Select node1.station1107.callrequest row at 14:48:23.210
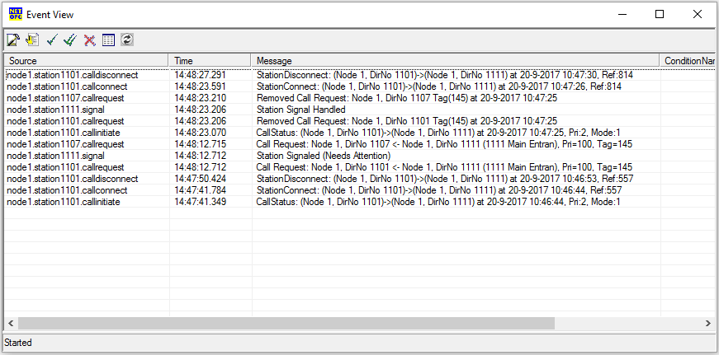 (65, 98)
